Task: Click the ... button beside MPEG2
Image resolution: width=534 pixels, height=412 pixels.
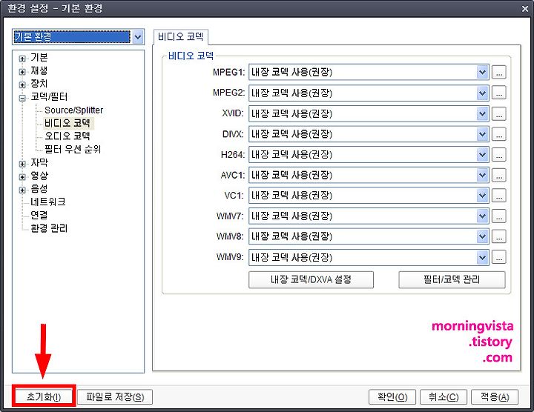Action: [499, 93]
